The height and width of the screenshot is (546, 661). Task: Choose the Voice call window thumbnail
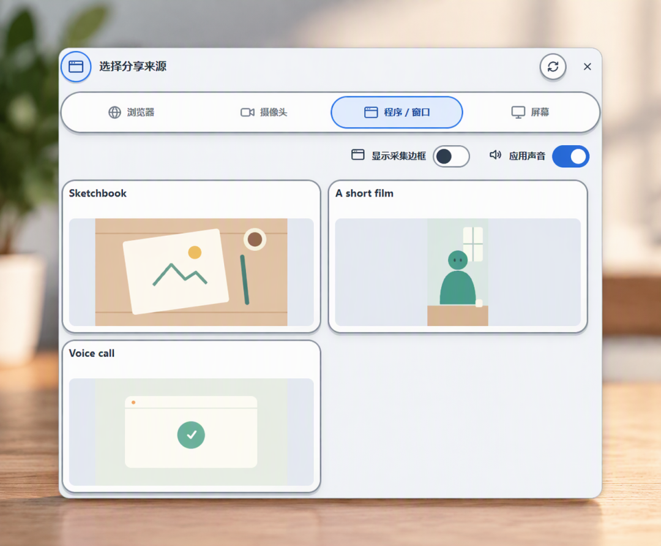(192, 432)
